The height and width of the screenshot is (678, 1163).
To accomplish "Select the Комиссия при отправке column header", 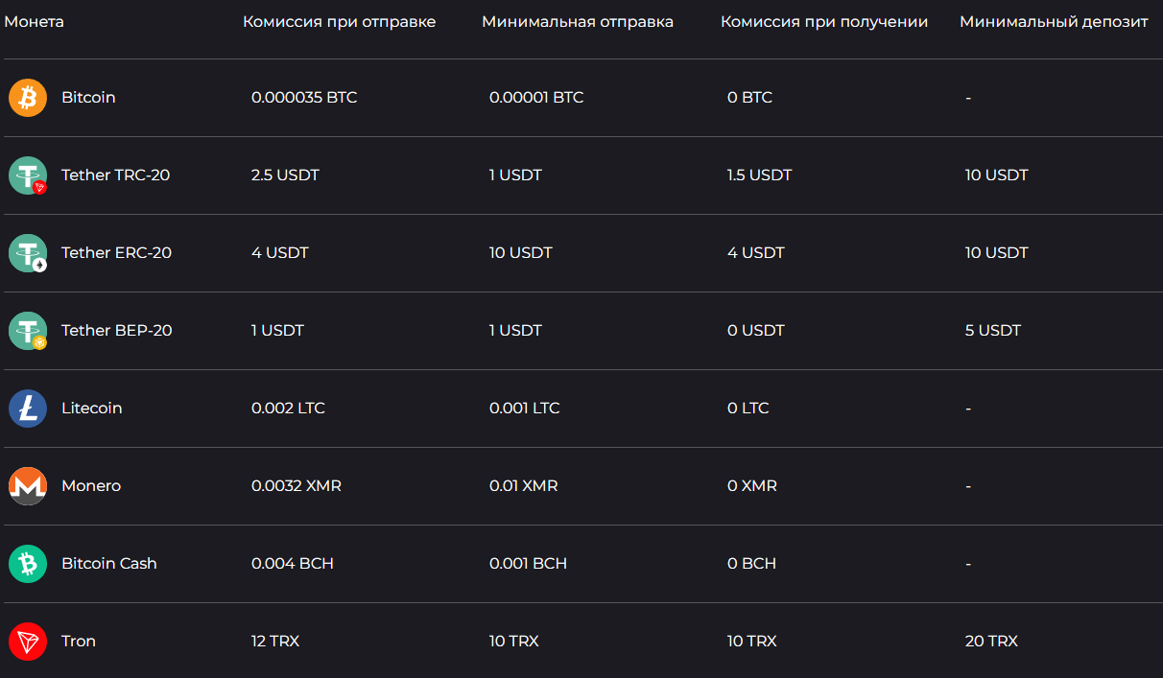I will [340, 22].
